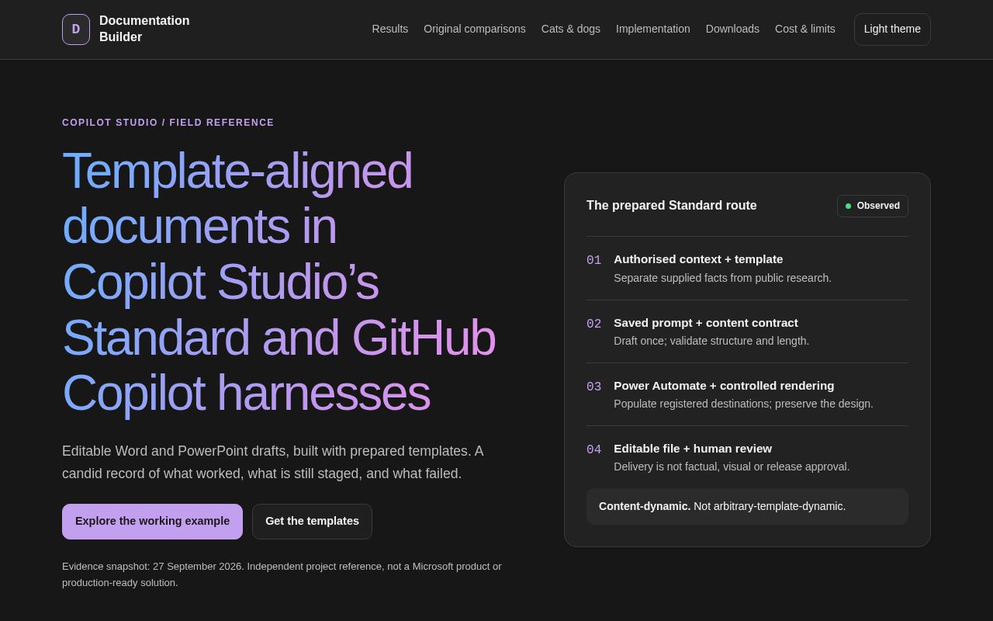Viewport: 993px width, 621px height.
Task: Go to the Results section
Action: 390,29
